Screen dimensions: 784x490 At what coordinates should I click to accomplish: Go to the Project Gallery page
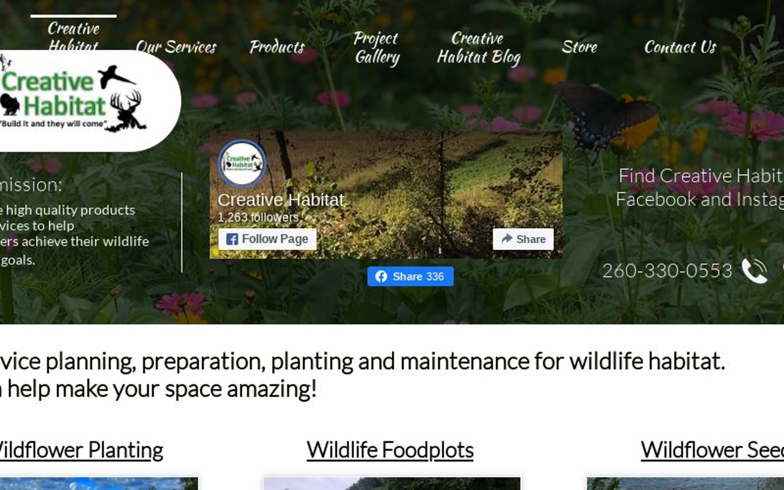[376, 48]
